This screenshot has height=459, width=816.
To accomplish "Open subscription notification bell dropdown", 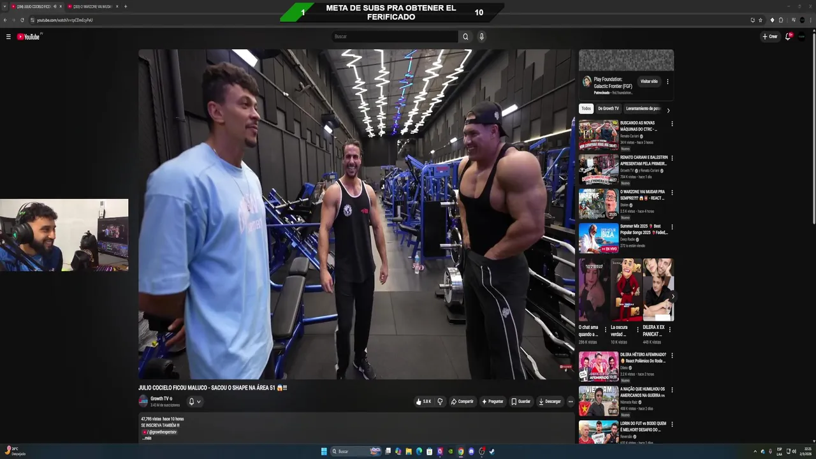I will [194, 402].
